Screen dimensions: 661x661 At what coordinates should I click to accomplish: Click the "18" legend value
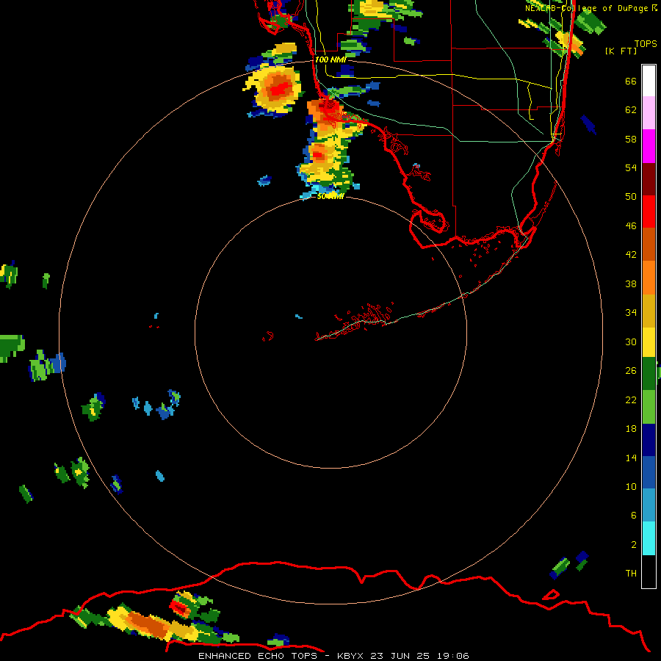pos(631,429)
